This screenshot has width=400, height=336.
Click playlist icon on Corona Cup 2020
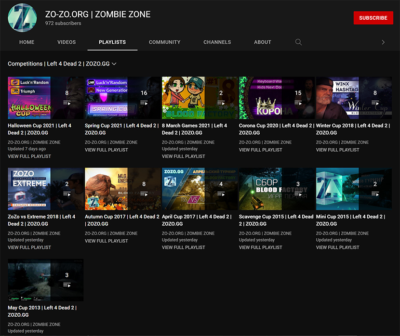point(298,103)
